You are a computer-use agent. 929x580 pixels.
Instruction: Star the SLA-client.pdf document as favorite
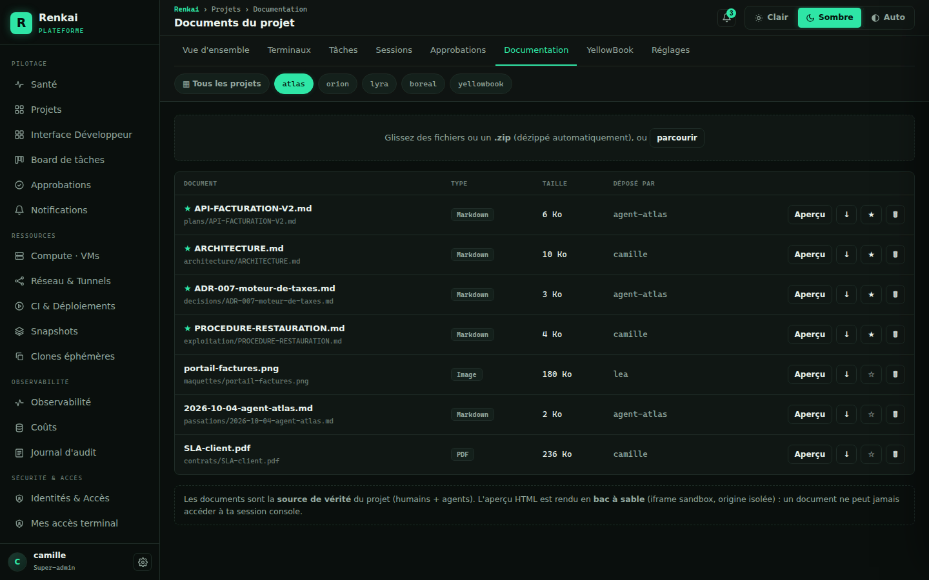click(x=871, y=454)
